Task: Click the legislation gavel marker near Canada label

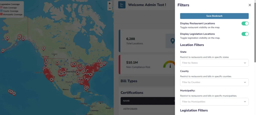Action: [x=43, y=48]
